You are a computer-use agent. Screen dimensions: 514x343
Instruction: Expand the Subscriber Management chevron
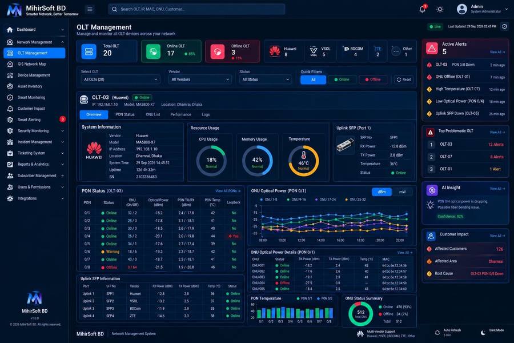point(63,176)
